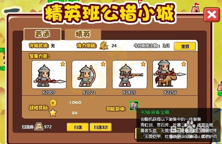This screenshot has height=144, width=222.
Task: Click the spearman soldier unit icon
Action: 49,75
